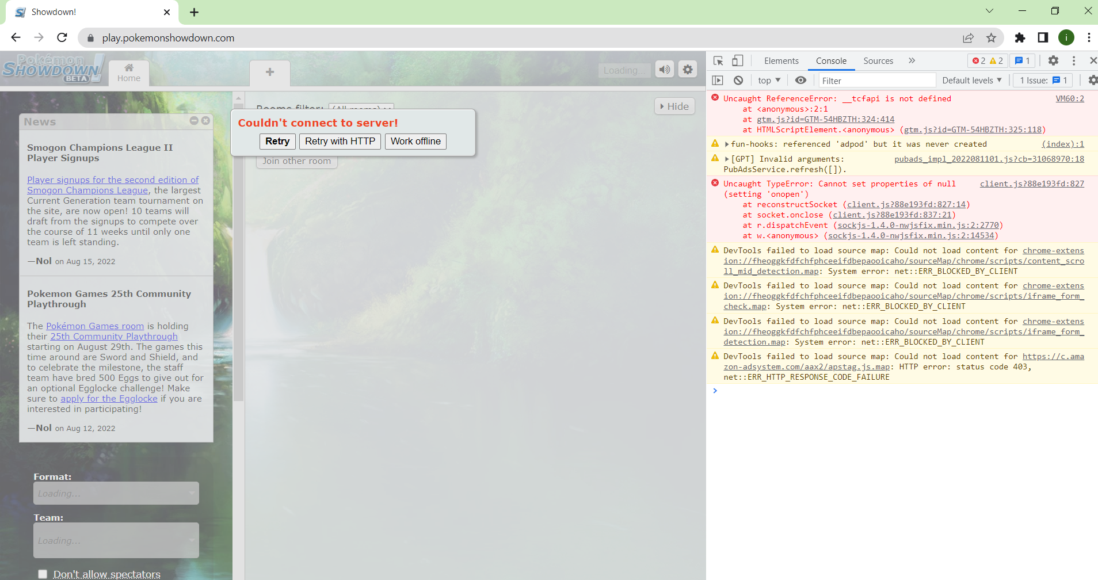Screen dimensions: 1098x580
Task: Switch to the Console tab
Action: 831,61
